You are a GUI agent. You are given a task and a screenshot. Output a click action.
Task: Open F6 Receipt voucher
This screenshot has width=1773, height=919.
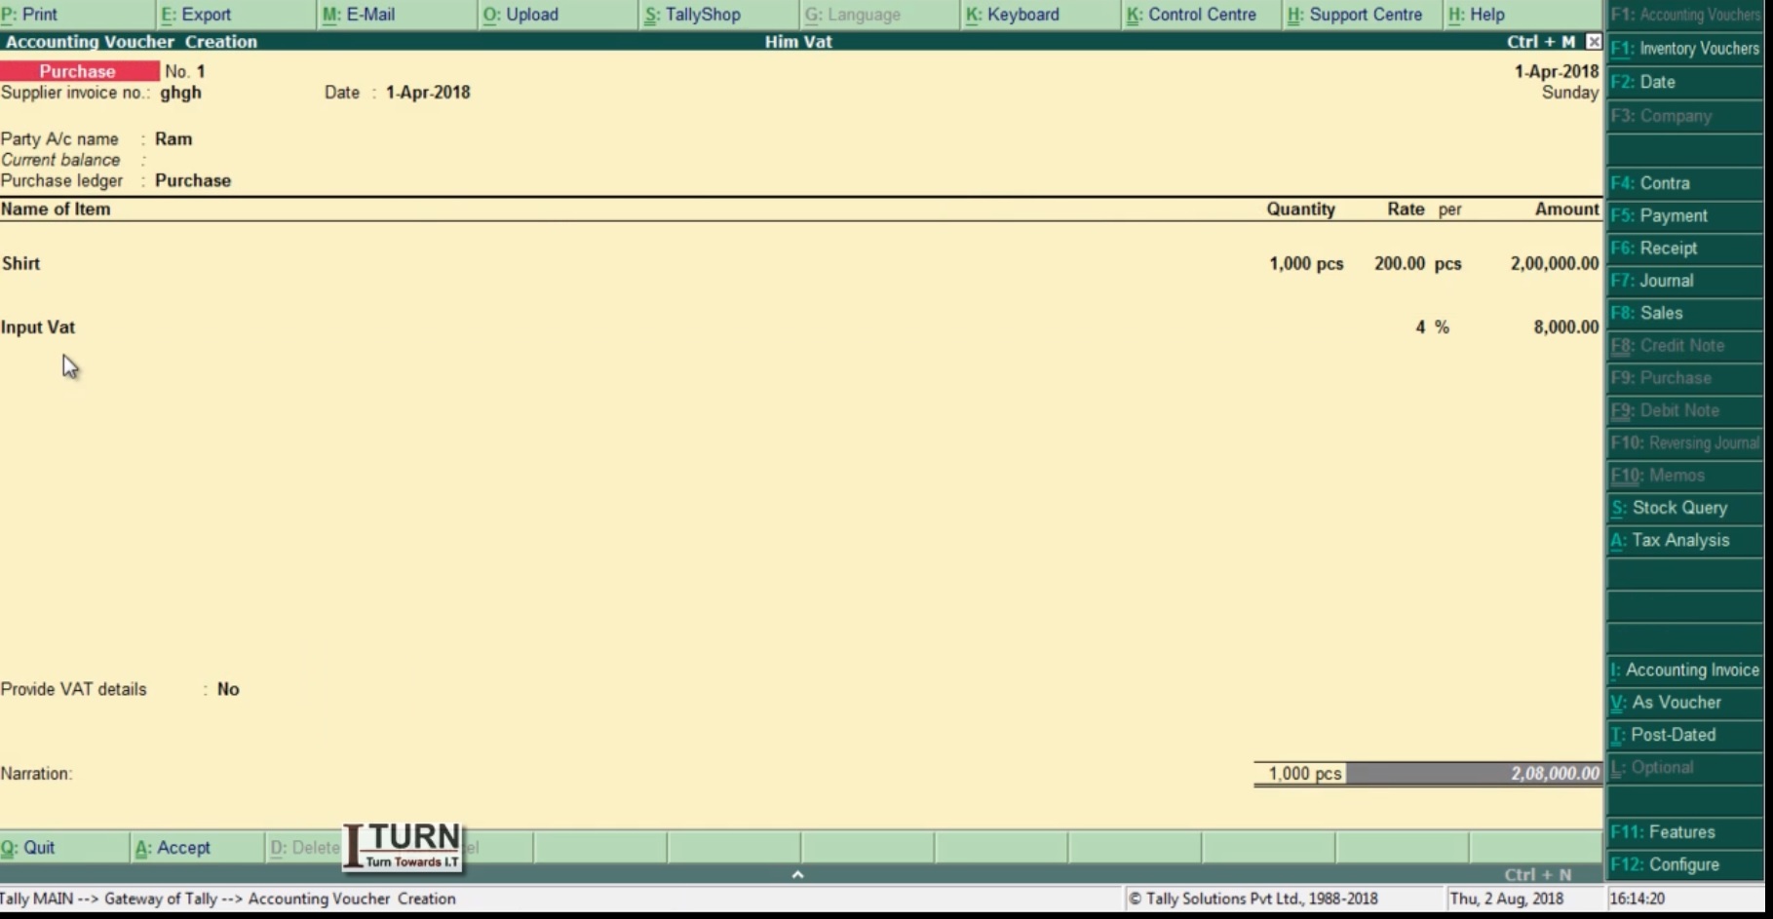[x=1655, y=248]
